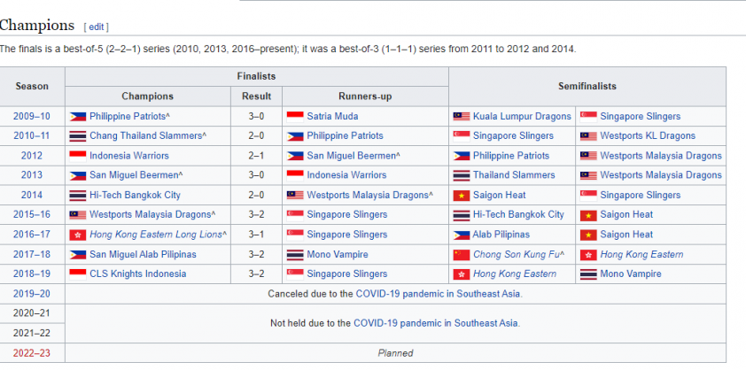Image resolution: width=746 pixels, height=370 pixels.
Task: Open COVID-19 pandemic link in the Not held row
Action: [436, 323]
